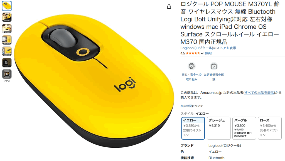Open the 698 reviews count link
This screenshot has height=161, width=285.
[x=209, y=53]
